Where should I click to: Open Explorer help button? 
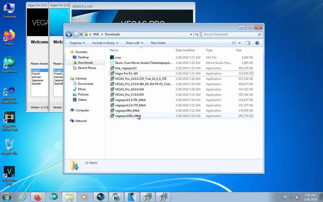pos(257,43)
